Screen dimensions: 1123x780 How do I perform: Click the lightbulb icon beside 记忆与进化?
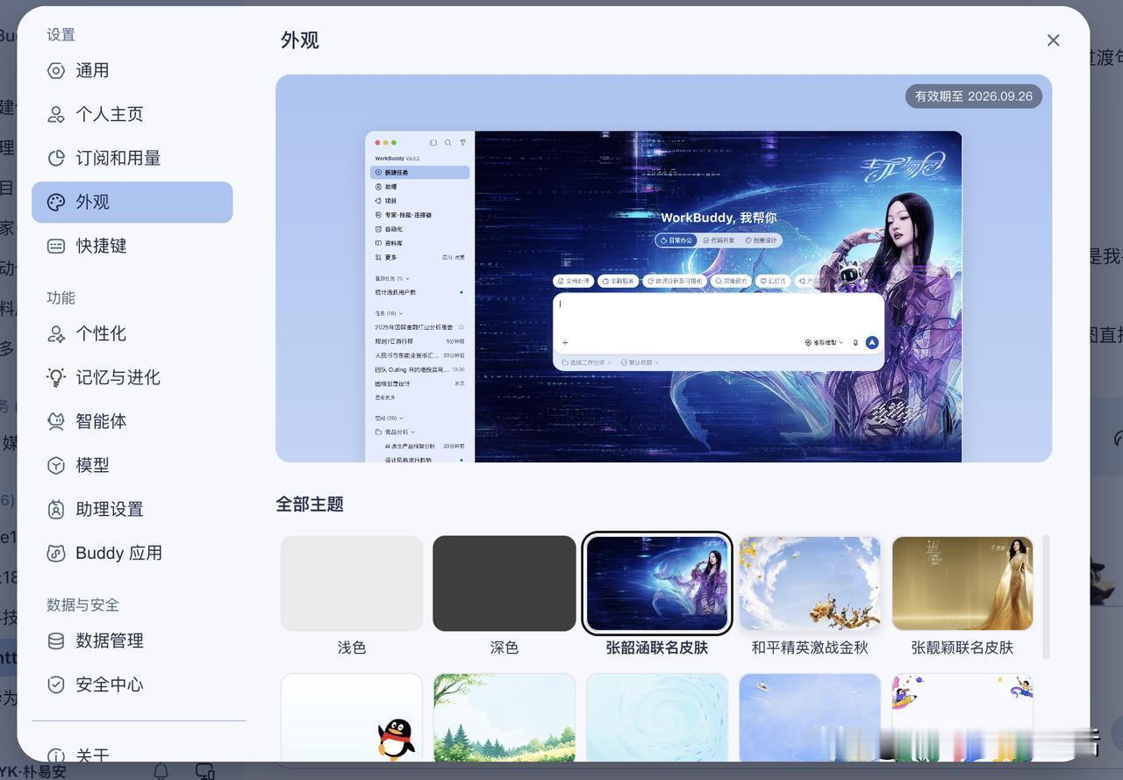click(56, 377)
